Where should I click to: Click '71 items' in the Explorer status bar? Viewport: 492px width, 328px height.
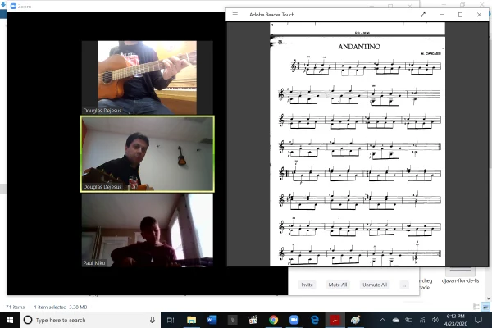[15, 307]
